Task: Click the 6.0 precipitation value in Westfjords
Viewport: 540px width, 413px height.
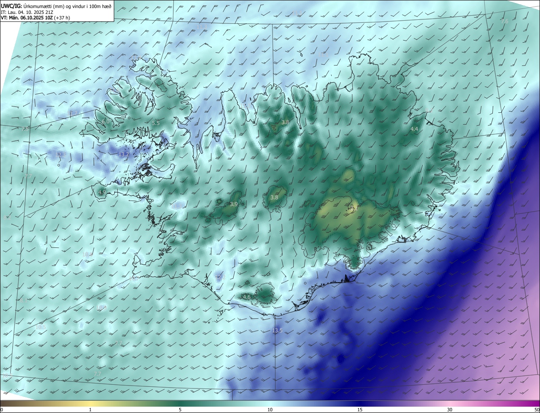Action: pos(105,122)
